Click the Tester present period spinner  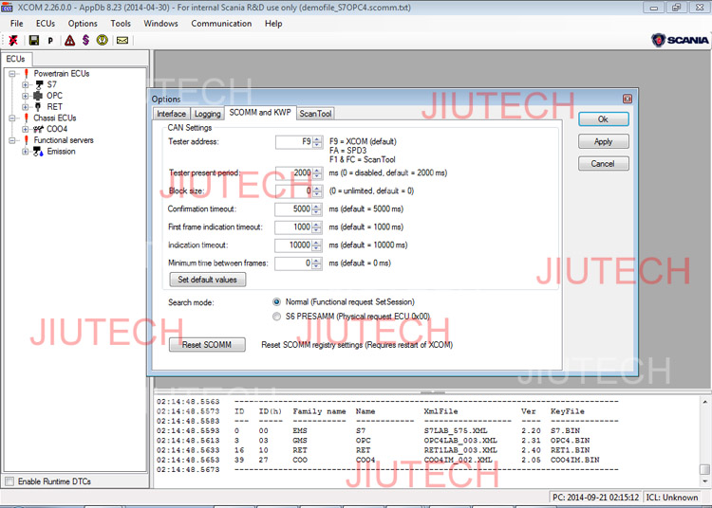click(x=317, y=173)
